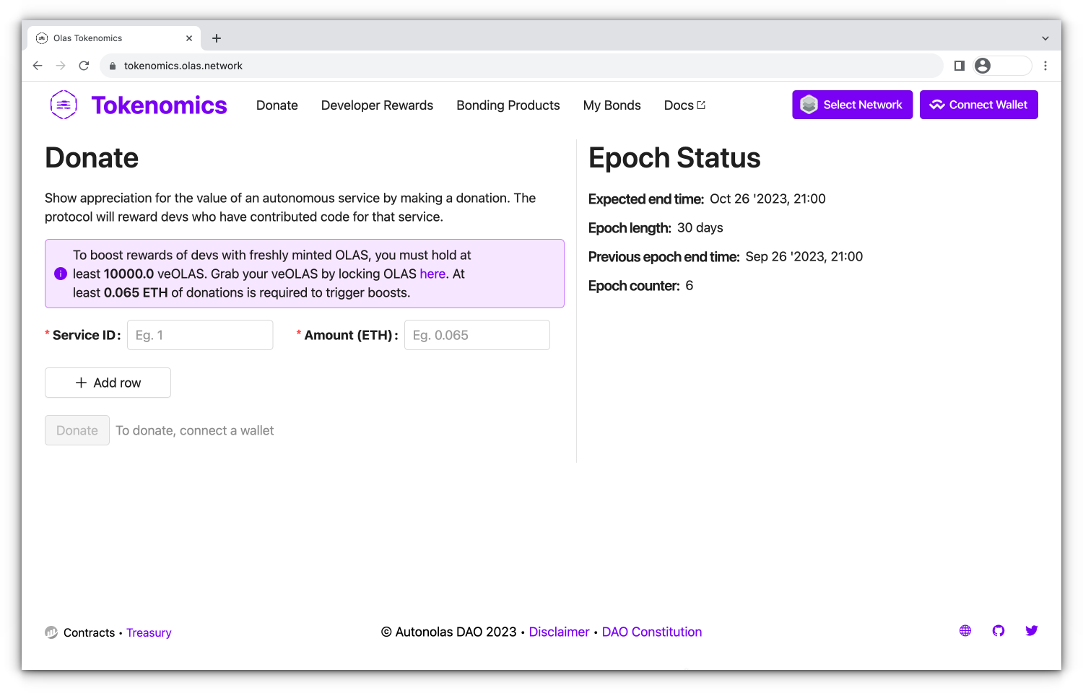This screenshot has height=693, width=1083.
Task: Open a new browser tab
Action: click(217, 38)
